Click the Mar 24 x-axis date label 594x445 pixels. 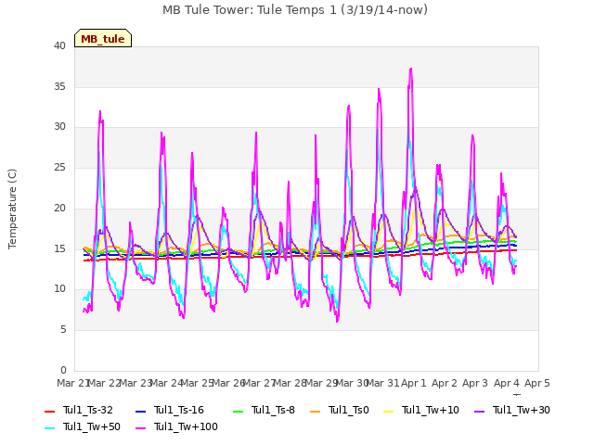(166, 383)
